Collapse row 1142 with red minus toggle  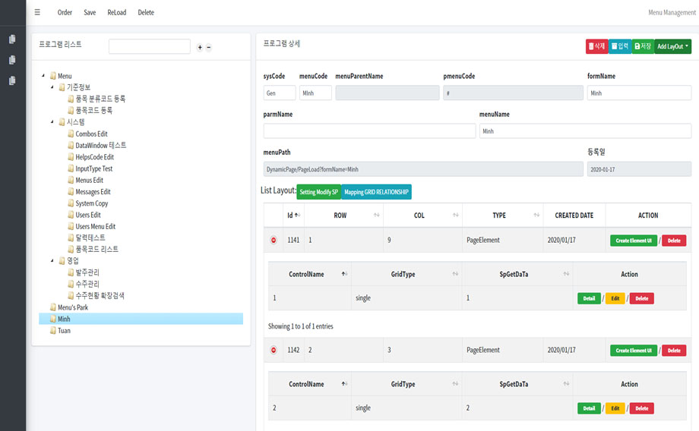[274, 351]
